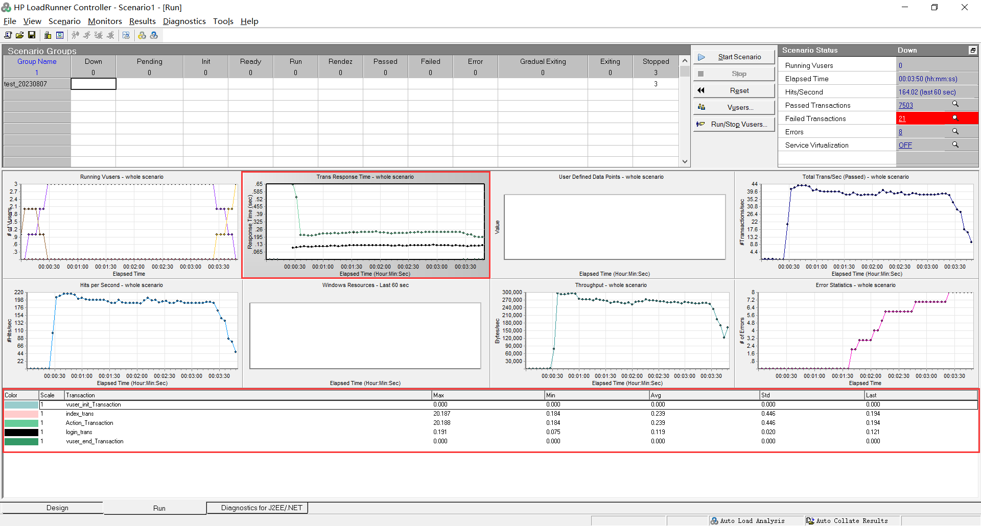Click magnifier next to Service Virtualization
981x526 pixels.
click(x=955, y=145)
